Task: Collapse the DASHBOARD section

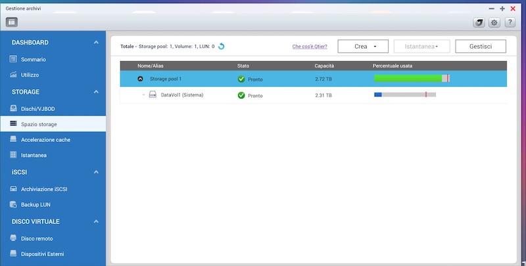Action: click(x=96, y=43)
